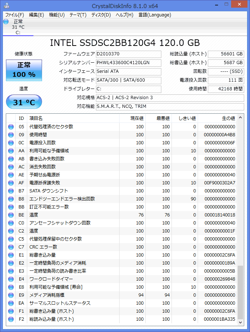This screenshot has width=250, height=332.
Task: Click the 生の値 column header
Action: pyautogui.click(x=217, y=118)
